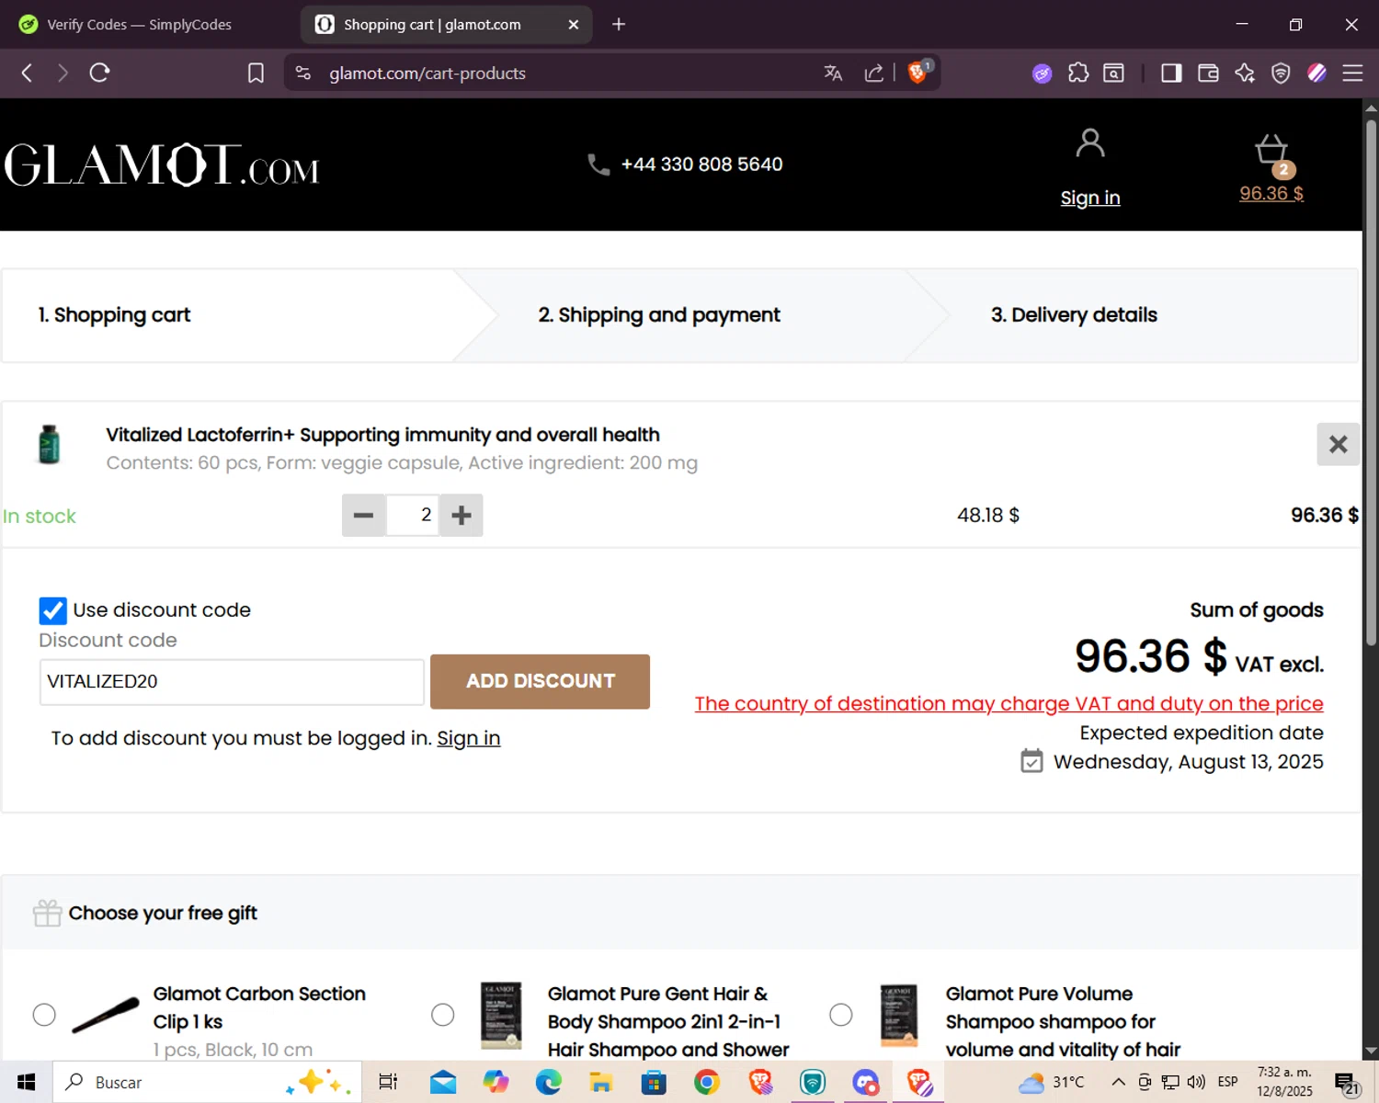Select Glamot Pure Volume Shampoo gift
The width and height of the screenshot is (1379, 1103).
click(841, 1015)
